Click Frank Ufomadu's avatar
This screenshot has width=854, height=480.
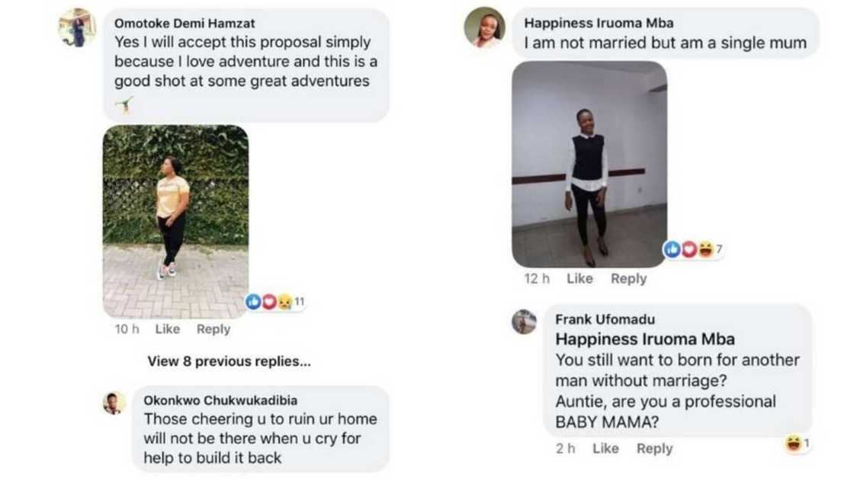point(525,323)
